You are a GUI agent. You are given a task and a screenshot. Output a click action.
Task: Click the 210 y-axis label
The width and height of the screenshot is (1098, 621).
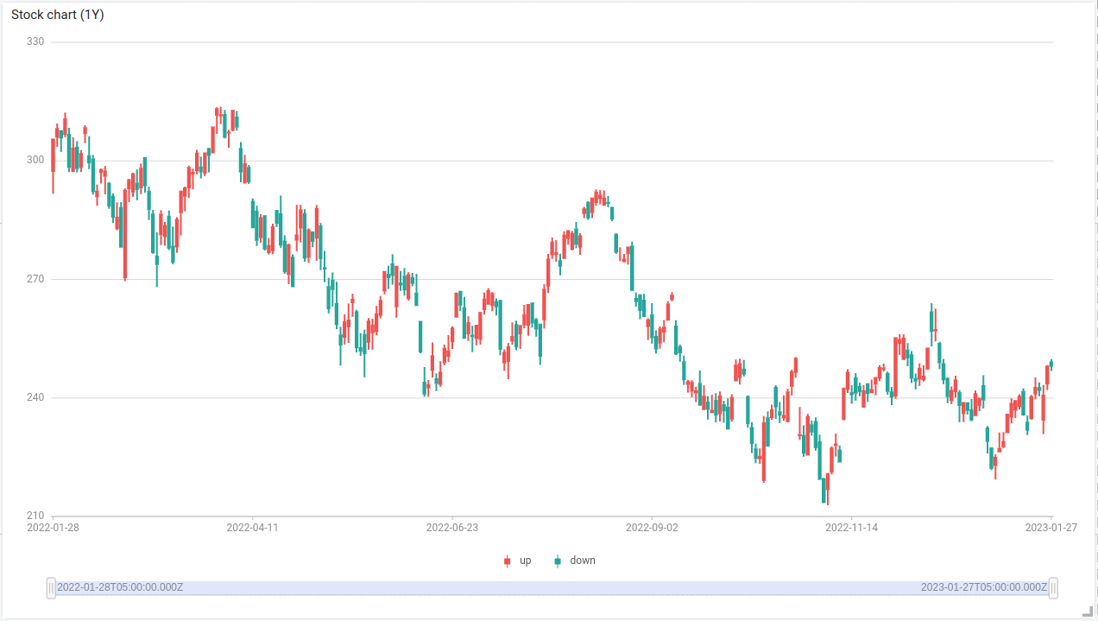(x=35, y=516)
